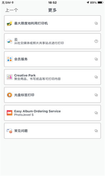Tap the cloud photos icon
105x176 pixels.
coord(10,41)
